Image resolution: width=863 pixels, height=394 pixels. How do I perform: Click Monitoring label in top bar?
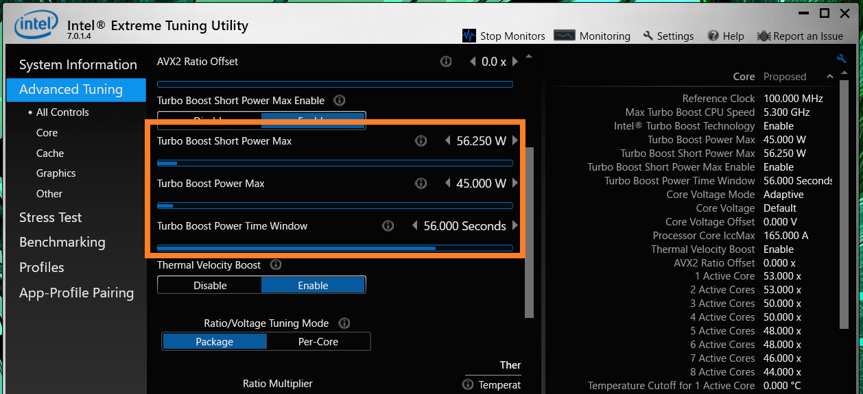[x=605, y=36]
